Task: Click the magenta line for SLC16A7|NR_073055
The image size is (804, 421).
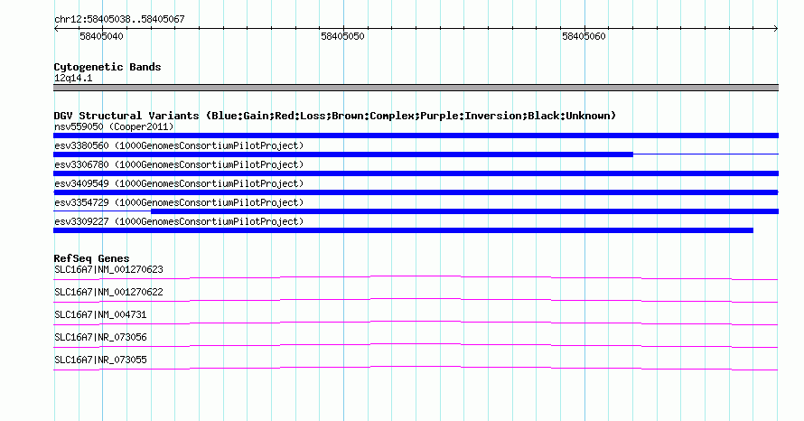Action: click(416, 369)
